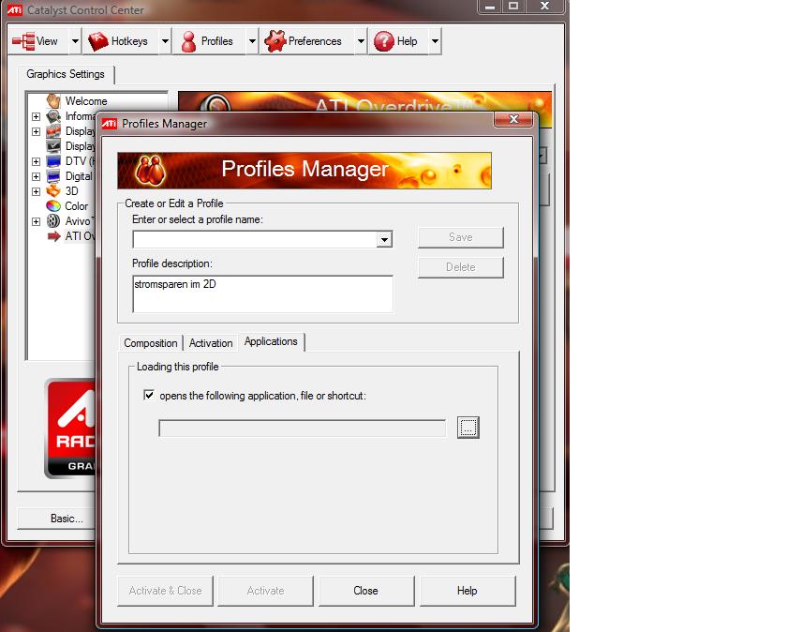The image size is (787, 632).
Task: Click the browse '...' button for application
Action: 468,428
